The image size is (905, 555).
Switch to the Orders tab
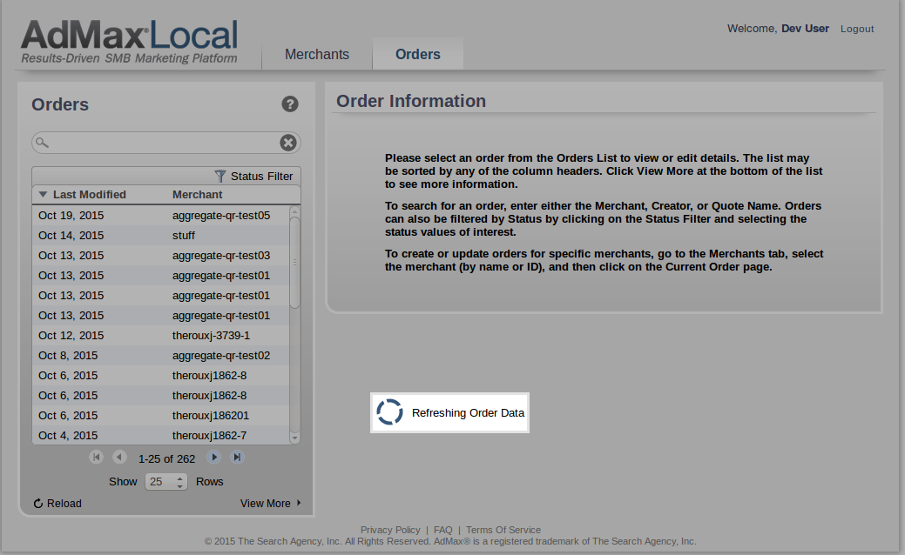418,54
